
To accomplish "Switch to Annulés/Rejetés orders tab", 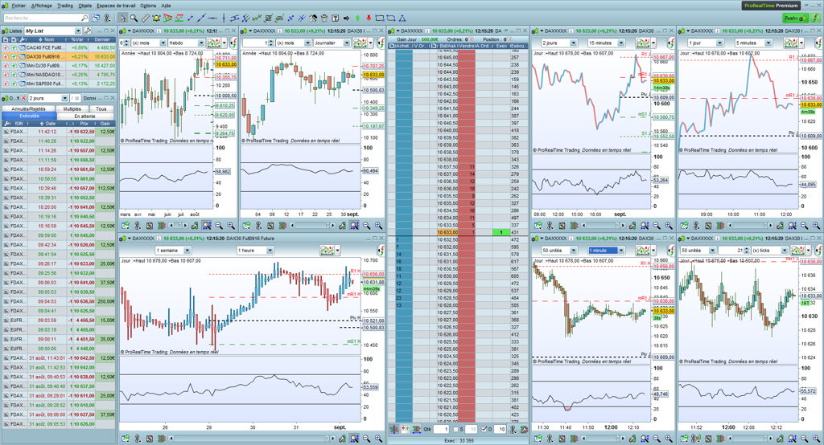I will (x=28, y=108).
